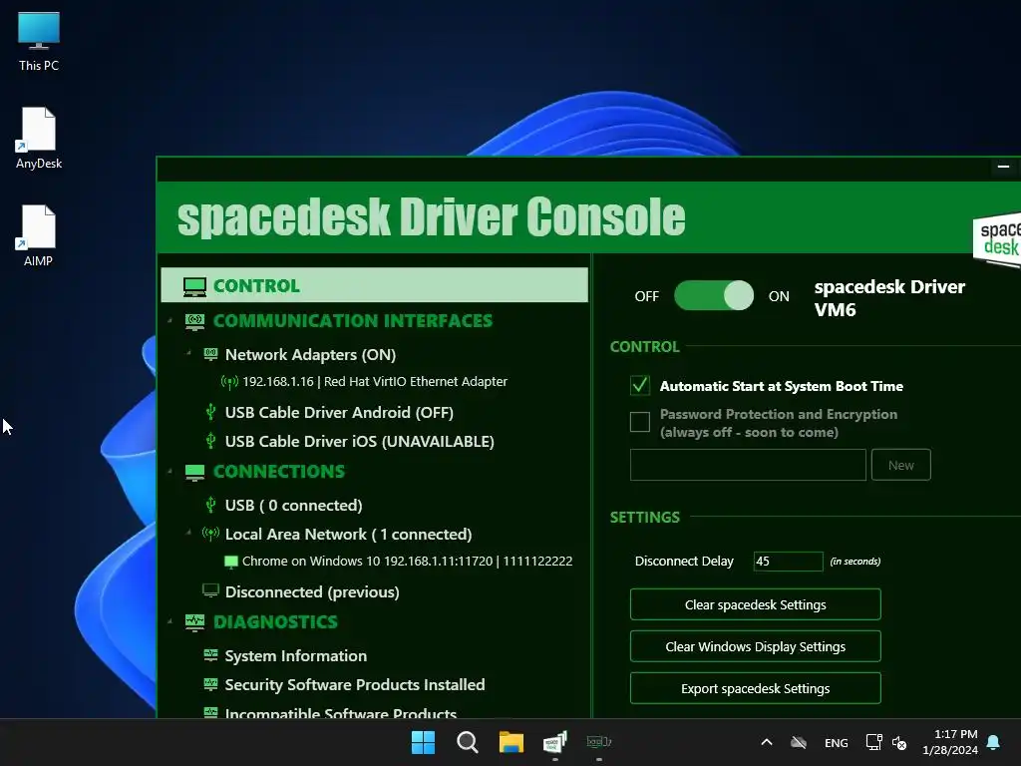Click the second spacedesk viewer taskbar icon
Image resolution: width=1021 pixels, height=766 pixels.
pos(599,742)
